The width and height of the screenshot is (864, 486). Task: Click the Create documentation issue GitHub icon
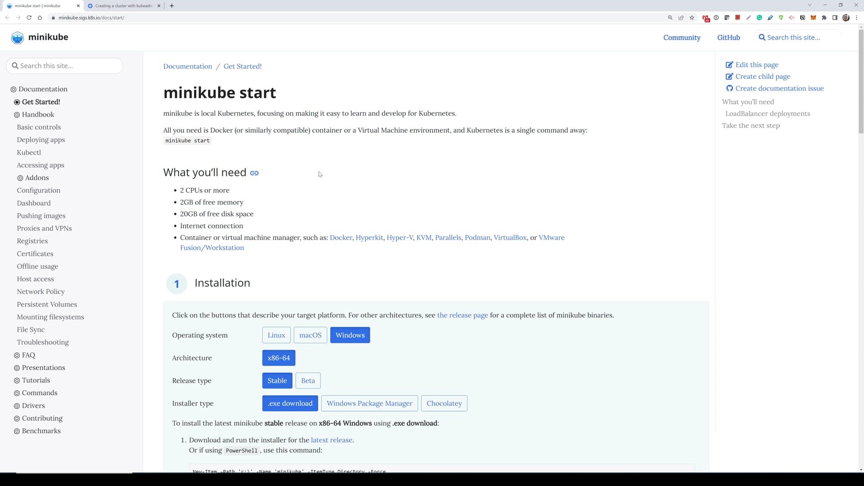pyautogui.click(x=729, y=89)
